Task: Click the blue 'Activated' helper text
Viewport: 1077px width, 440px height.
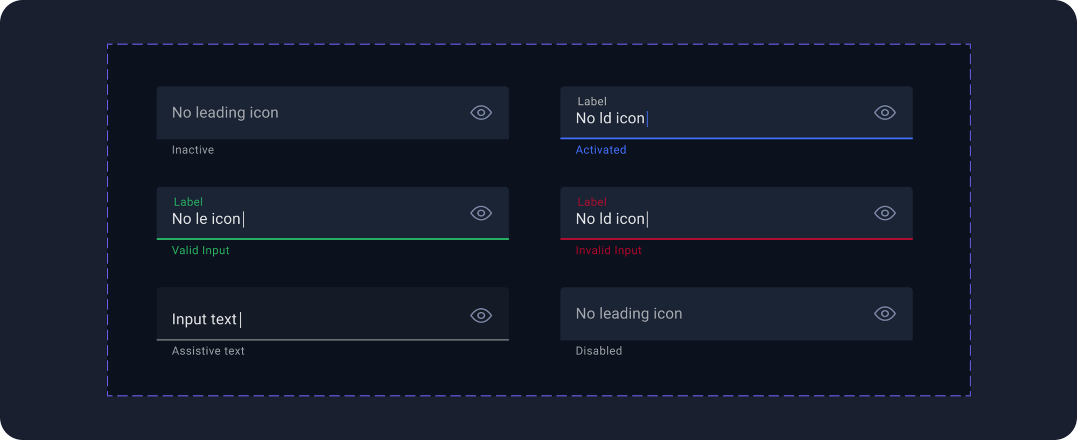Action: click(x=601, y=150)
